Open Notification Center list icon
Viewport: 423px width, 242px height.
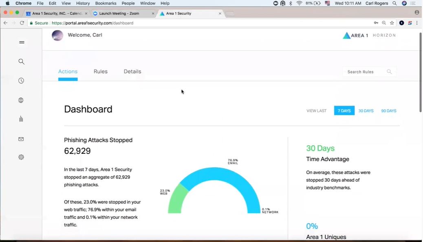pos(413,3)
